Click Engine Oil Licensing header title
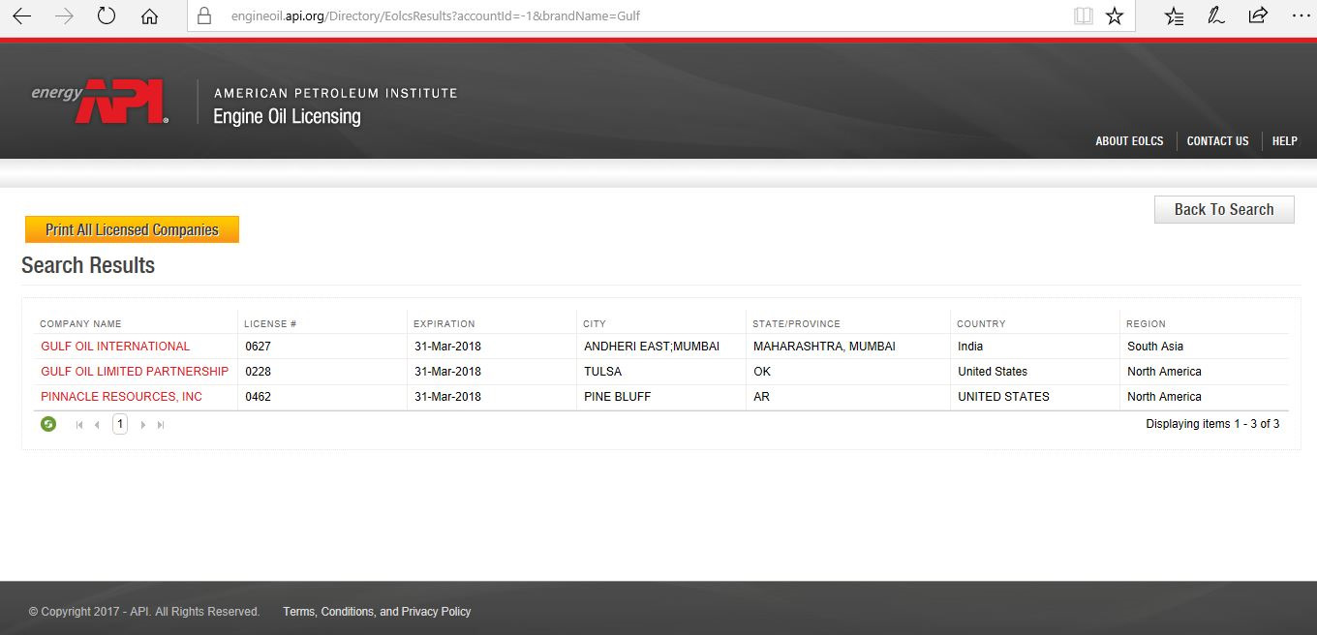This screenshot has height=635, width=1317. (x=287, y=116)
